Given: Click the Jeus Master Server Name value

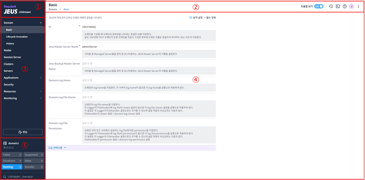Looking at the screenshot, I should 90,47.
